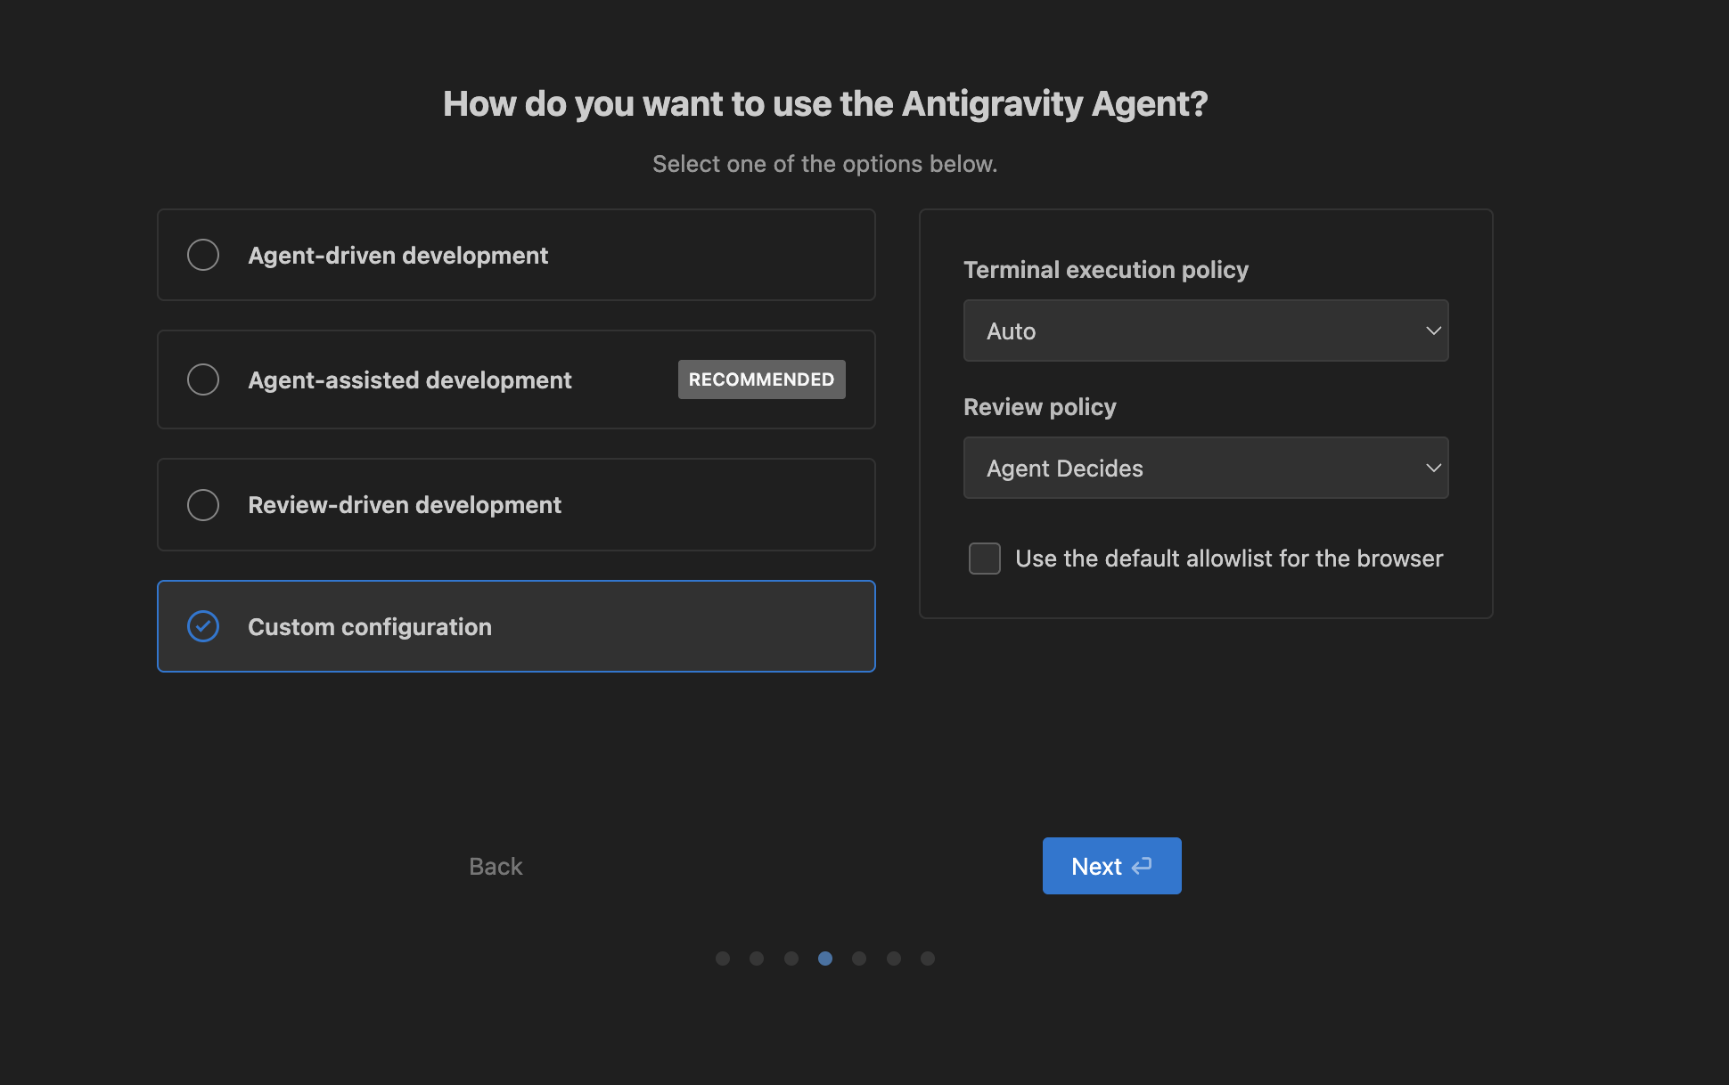Open the Review policy dropdown

click(x=1206, y=468)
